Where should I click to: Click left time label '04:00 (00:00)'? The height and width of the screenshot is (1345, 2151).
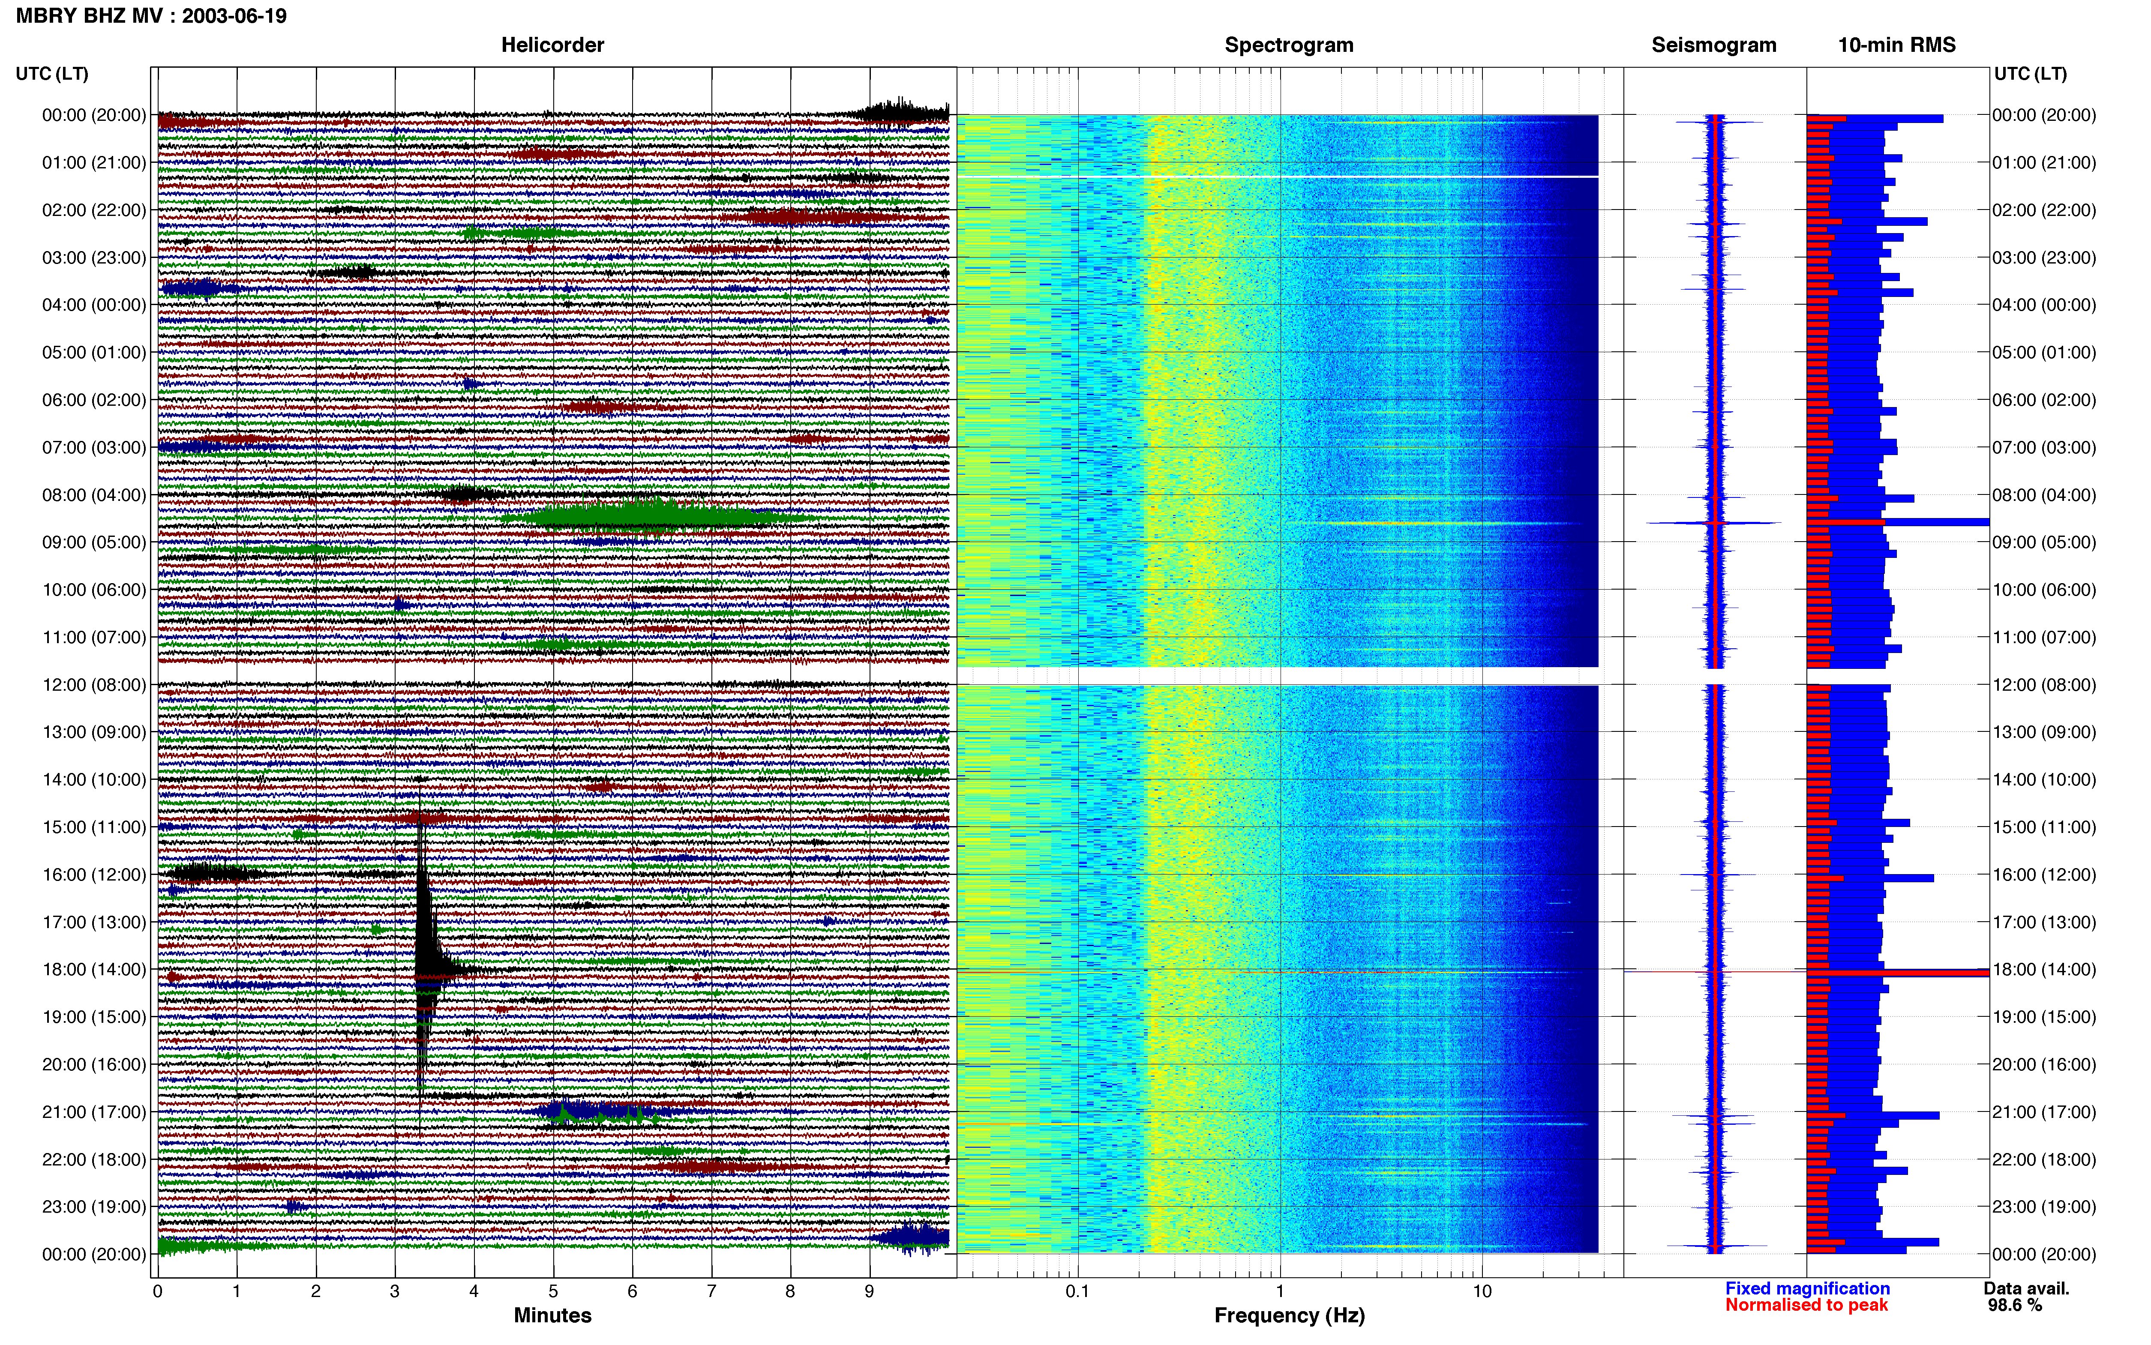coord(94,305)
